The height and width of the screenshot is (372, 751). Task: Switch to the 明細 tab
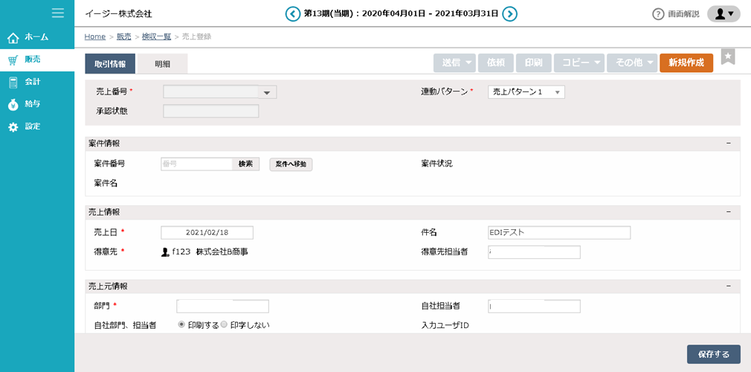pos(162,64)
